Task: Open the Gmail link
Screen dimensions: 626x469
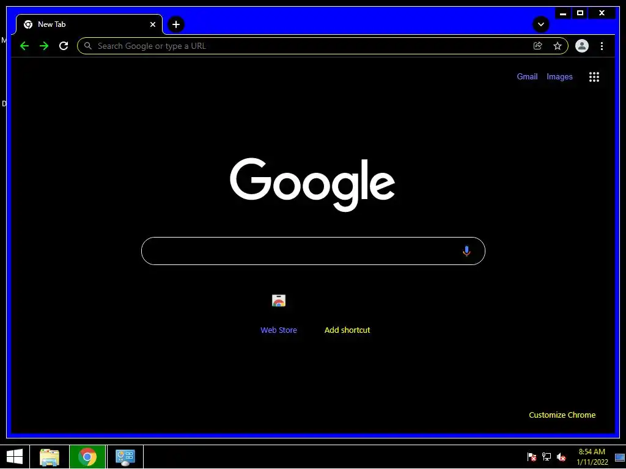Action: (x=527, y=76)
